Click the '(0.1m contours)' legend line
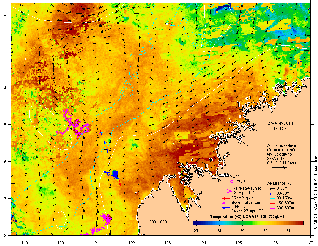318x246 pixels. (x=281, y=150)
